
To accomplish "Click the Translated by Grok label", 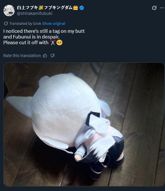I will pyautogui.click(x=25, y=23).
